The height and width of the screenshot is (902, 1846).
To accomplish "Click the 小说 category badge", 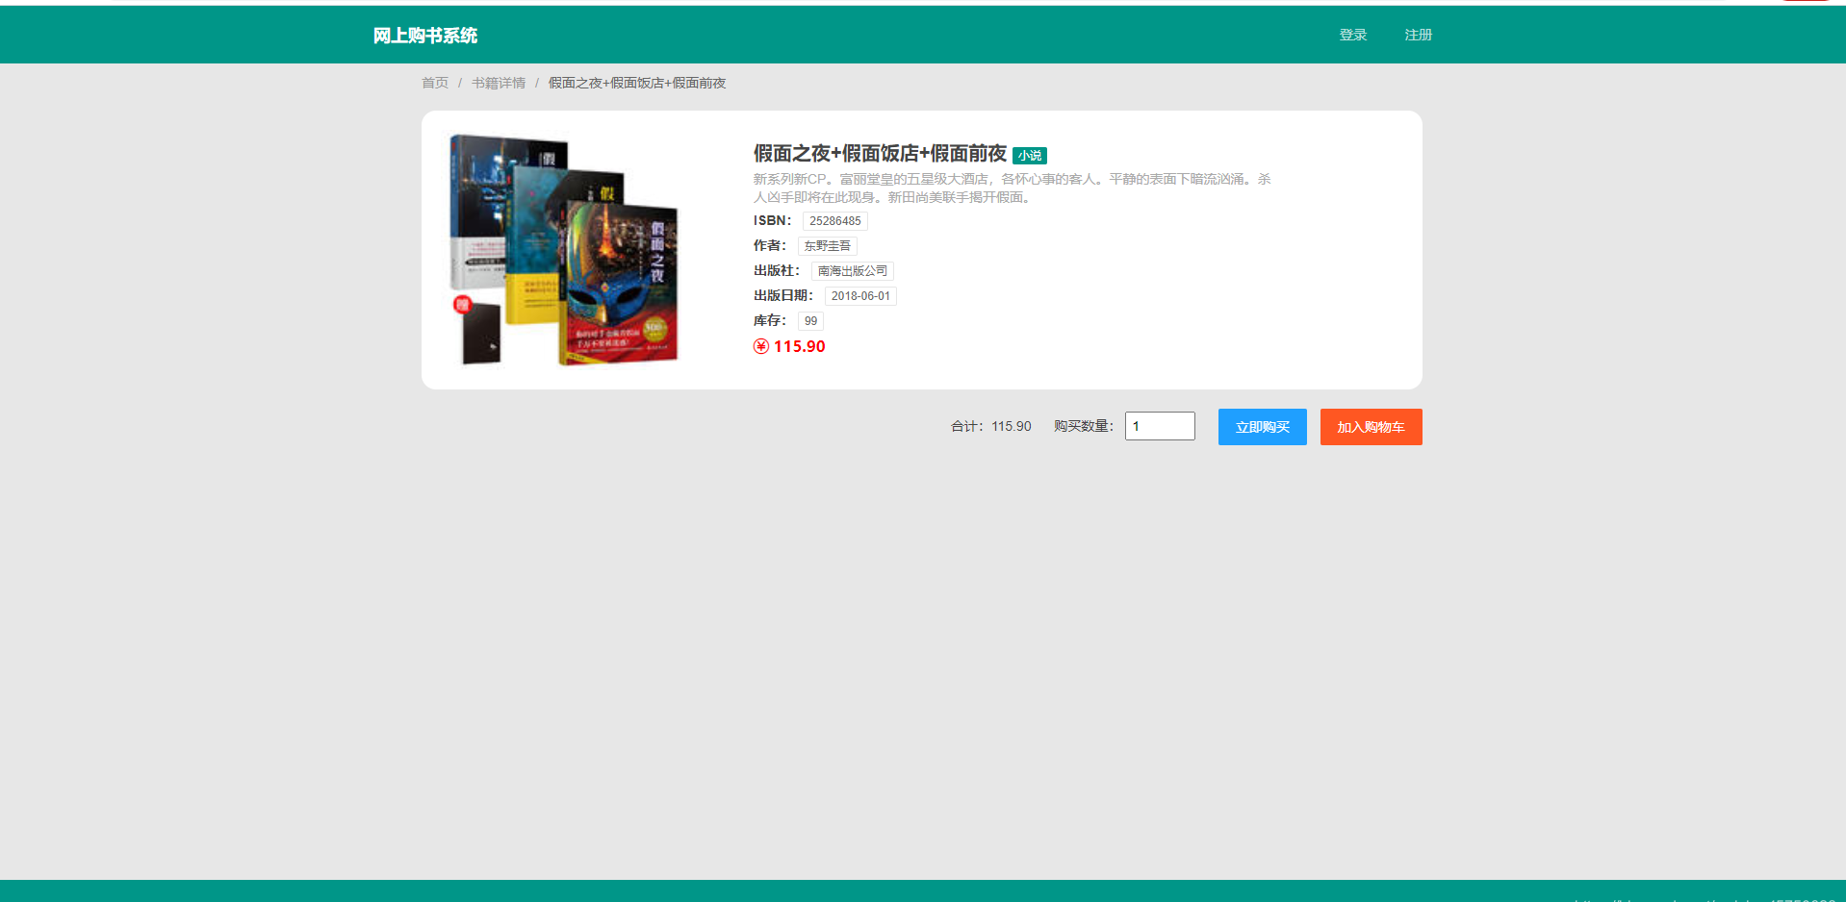I will (x=1029, y=155).
